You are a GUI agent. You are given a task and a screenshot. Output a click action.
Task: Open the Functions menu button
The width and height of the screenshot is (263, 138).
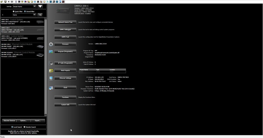pos(65,97)
